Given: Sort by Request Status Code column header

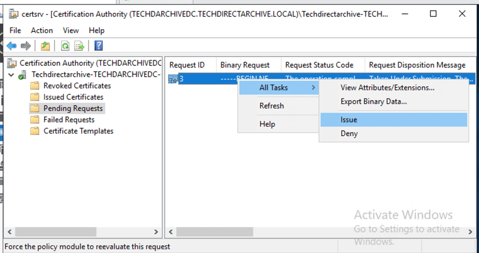Looking at the screenshot, I should pos(319,65).
